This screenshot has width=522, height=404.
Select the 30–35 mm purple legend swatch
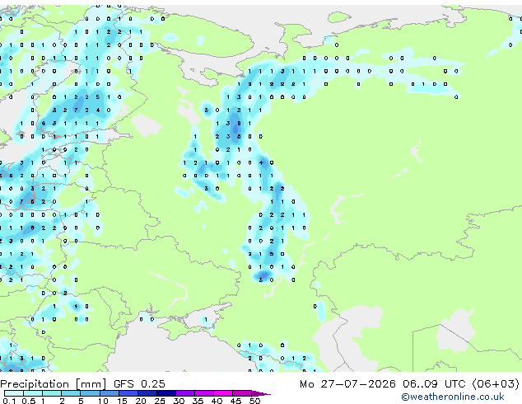click(x=185, y=393)
